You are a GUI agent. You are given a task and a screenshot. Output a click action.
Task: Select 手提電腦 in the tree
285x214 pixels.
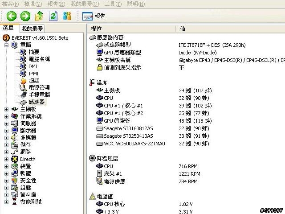coord(39,95)
